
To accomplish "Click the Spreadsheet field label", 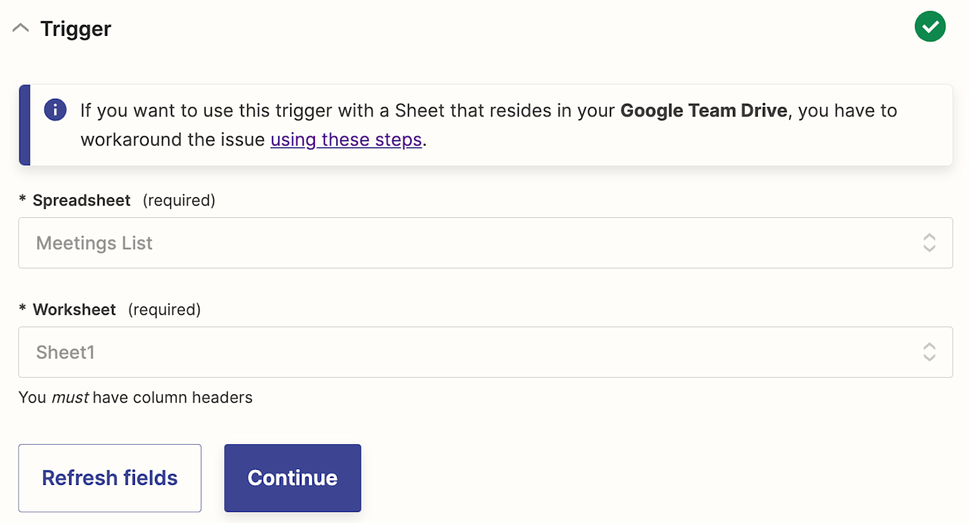I will click(82, 201).
